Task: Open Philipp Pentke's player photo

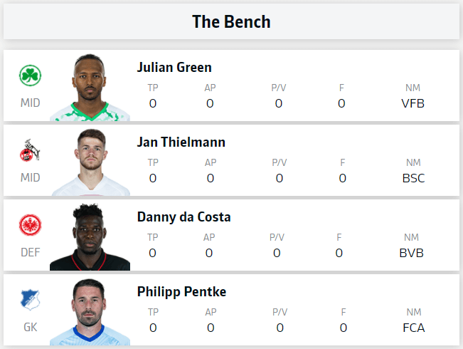Action: pyautogui.click(x=90, y=312)
